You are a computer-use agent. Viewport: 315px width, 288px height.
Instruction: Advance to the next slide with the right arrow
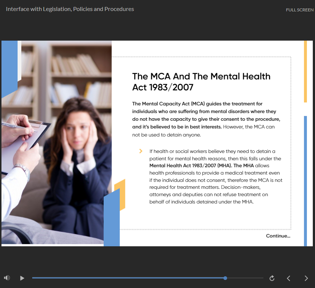(x=306, y=278)
